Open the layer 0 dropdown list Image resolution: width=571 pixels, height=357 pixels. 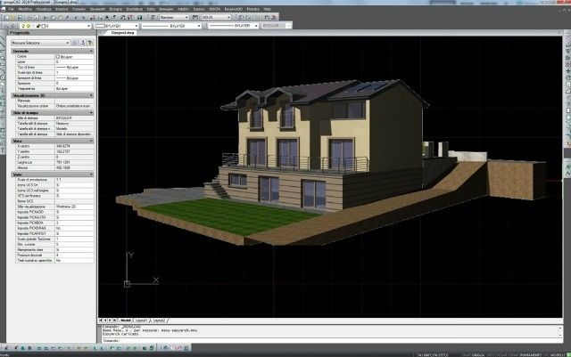[x=55, y=26]
